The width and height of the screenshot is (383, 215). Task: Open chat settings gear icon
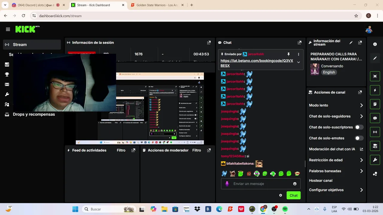[281, 195]
